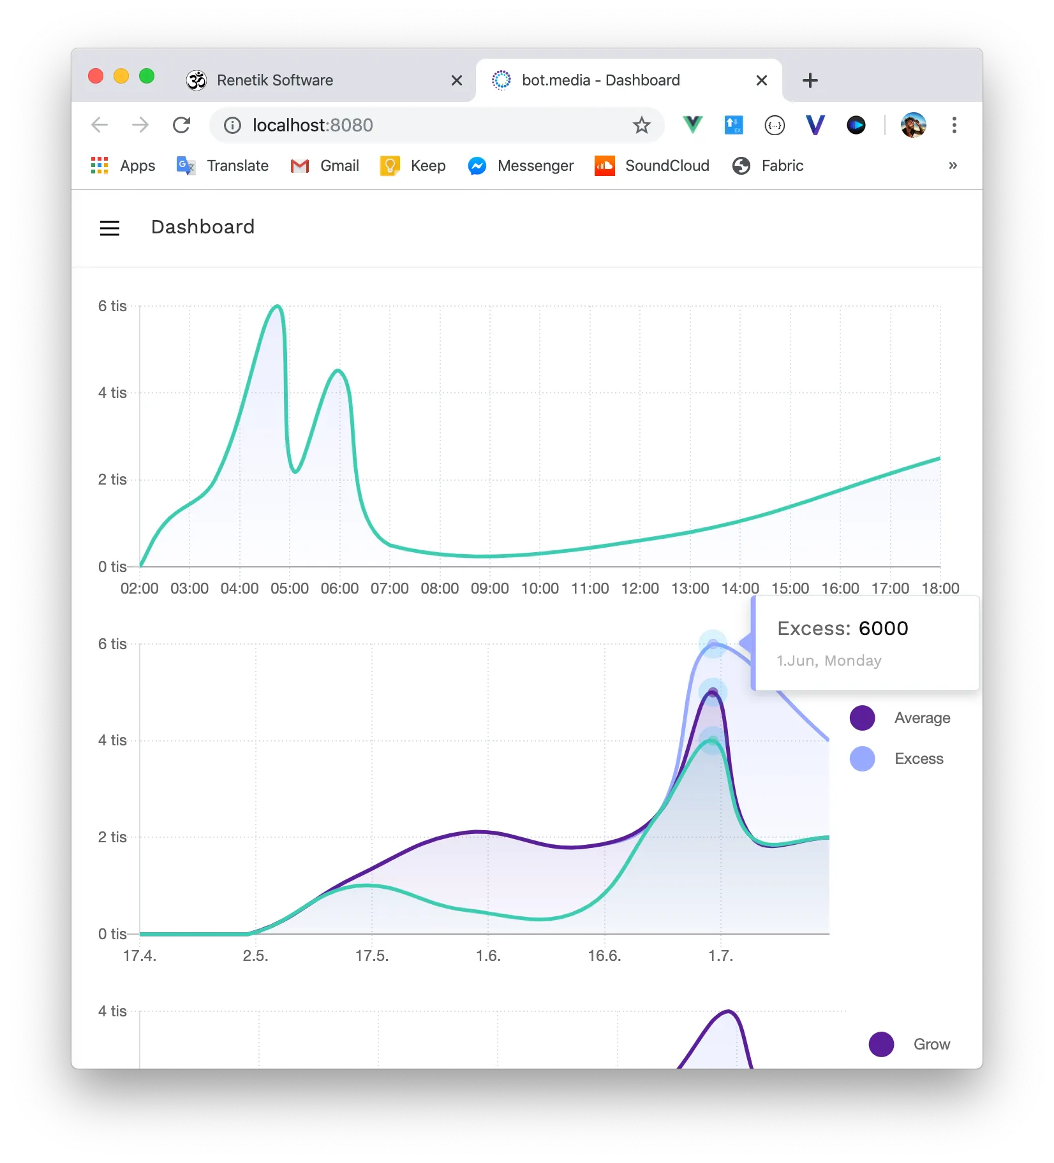This screenshot has height=1163, width=1054.
Task: Click the 09:00 axis label
Action: tap(490, 589)
